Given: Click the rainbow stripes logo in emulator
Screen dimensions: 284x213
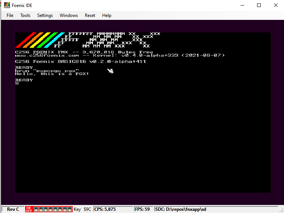Looking at the screenshot, I should pyautogui.click(x=40, y=40).
